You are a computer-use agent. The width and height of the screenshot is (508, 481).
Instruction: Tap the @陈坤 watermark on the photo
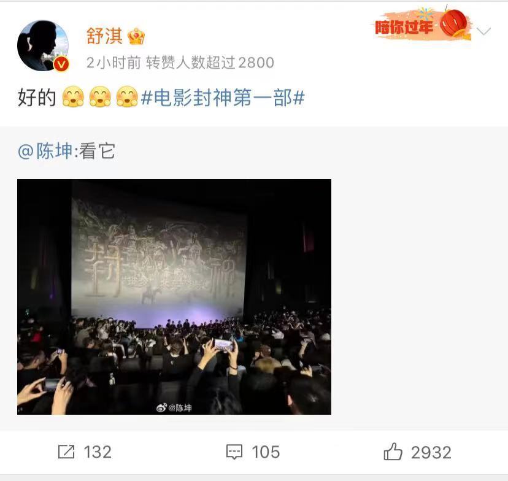pos(174,408)
